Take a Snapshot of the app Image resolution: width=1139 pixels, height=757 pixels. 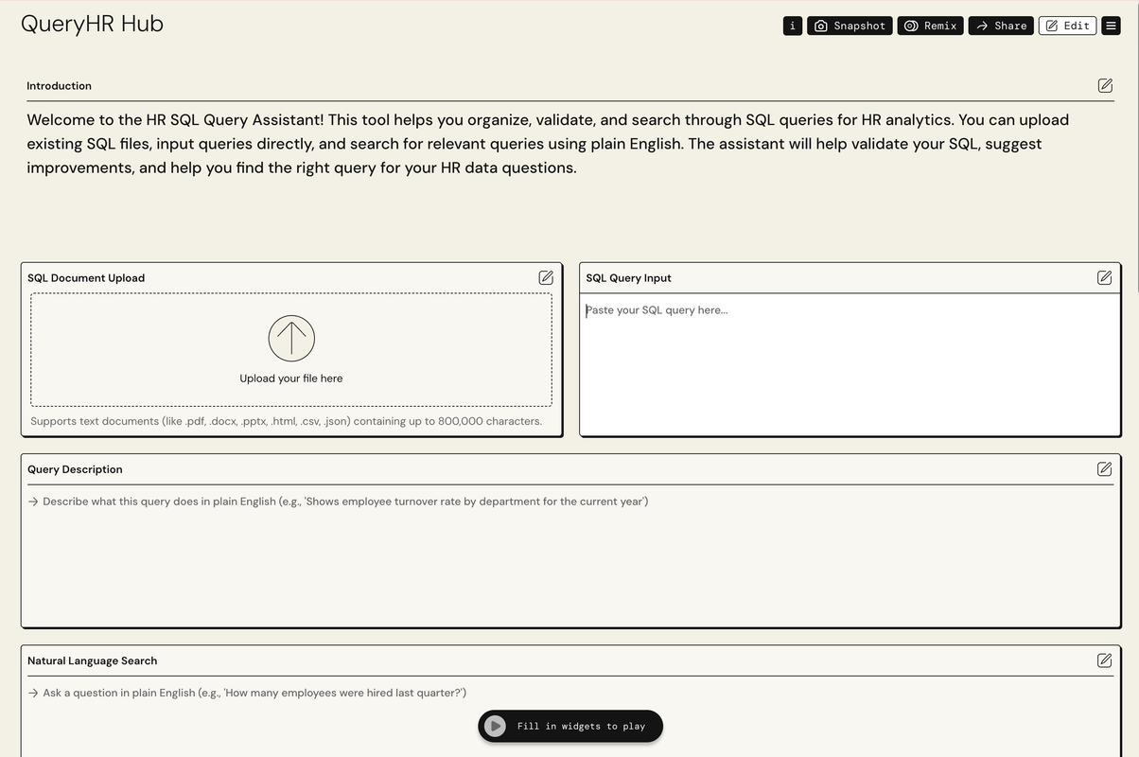[x=850, y=26]
